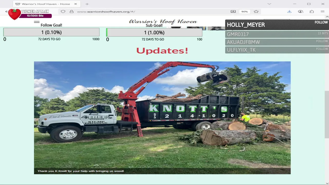Click the Follow Goal target value 1000

96,39
